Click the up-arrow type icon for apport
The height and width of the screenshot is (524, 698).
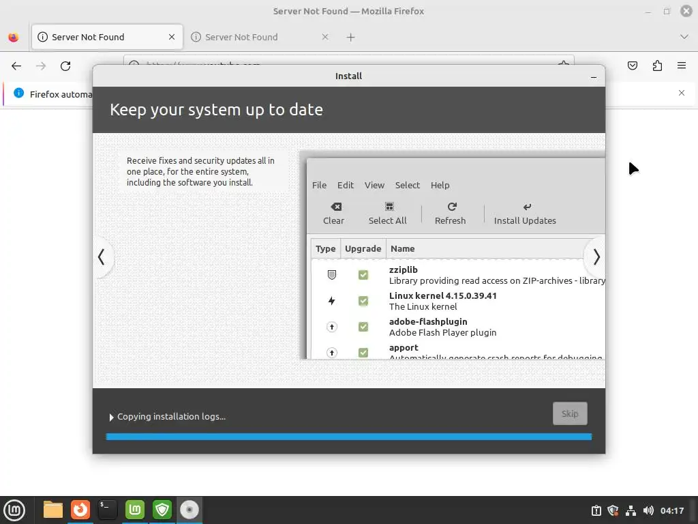tap(332, 353)
